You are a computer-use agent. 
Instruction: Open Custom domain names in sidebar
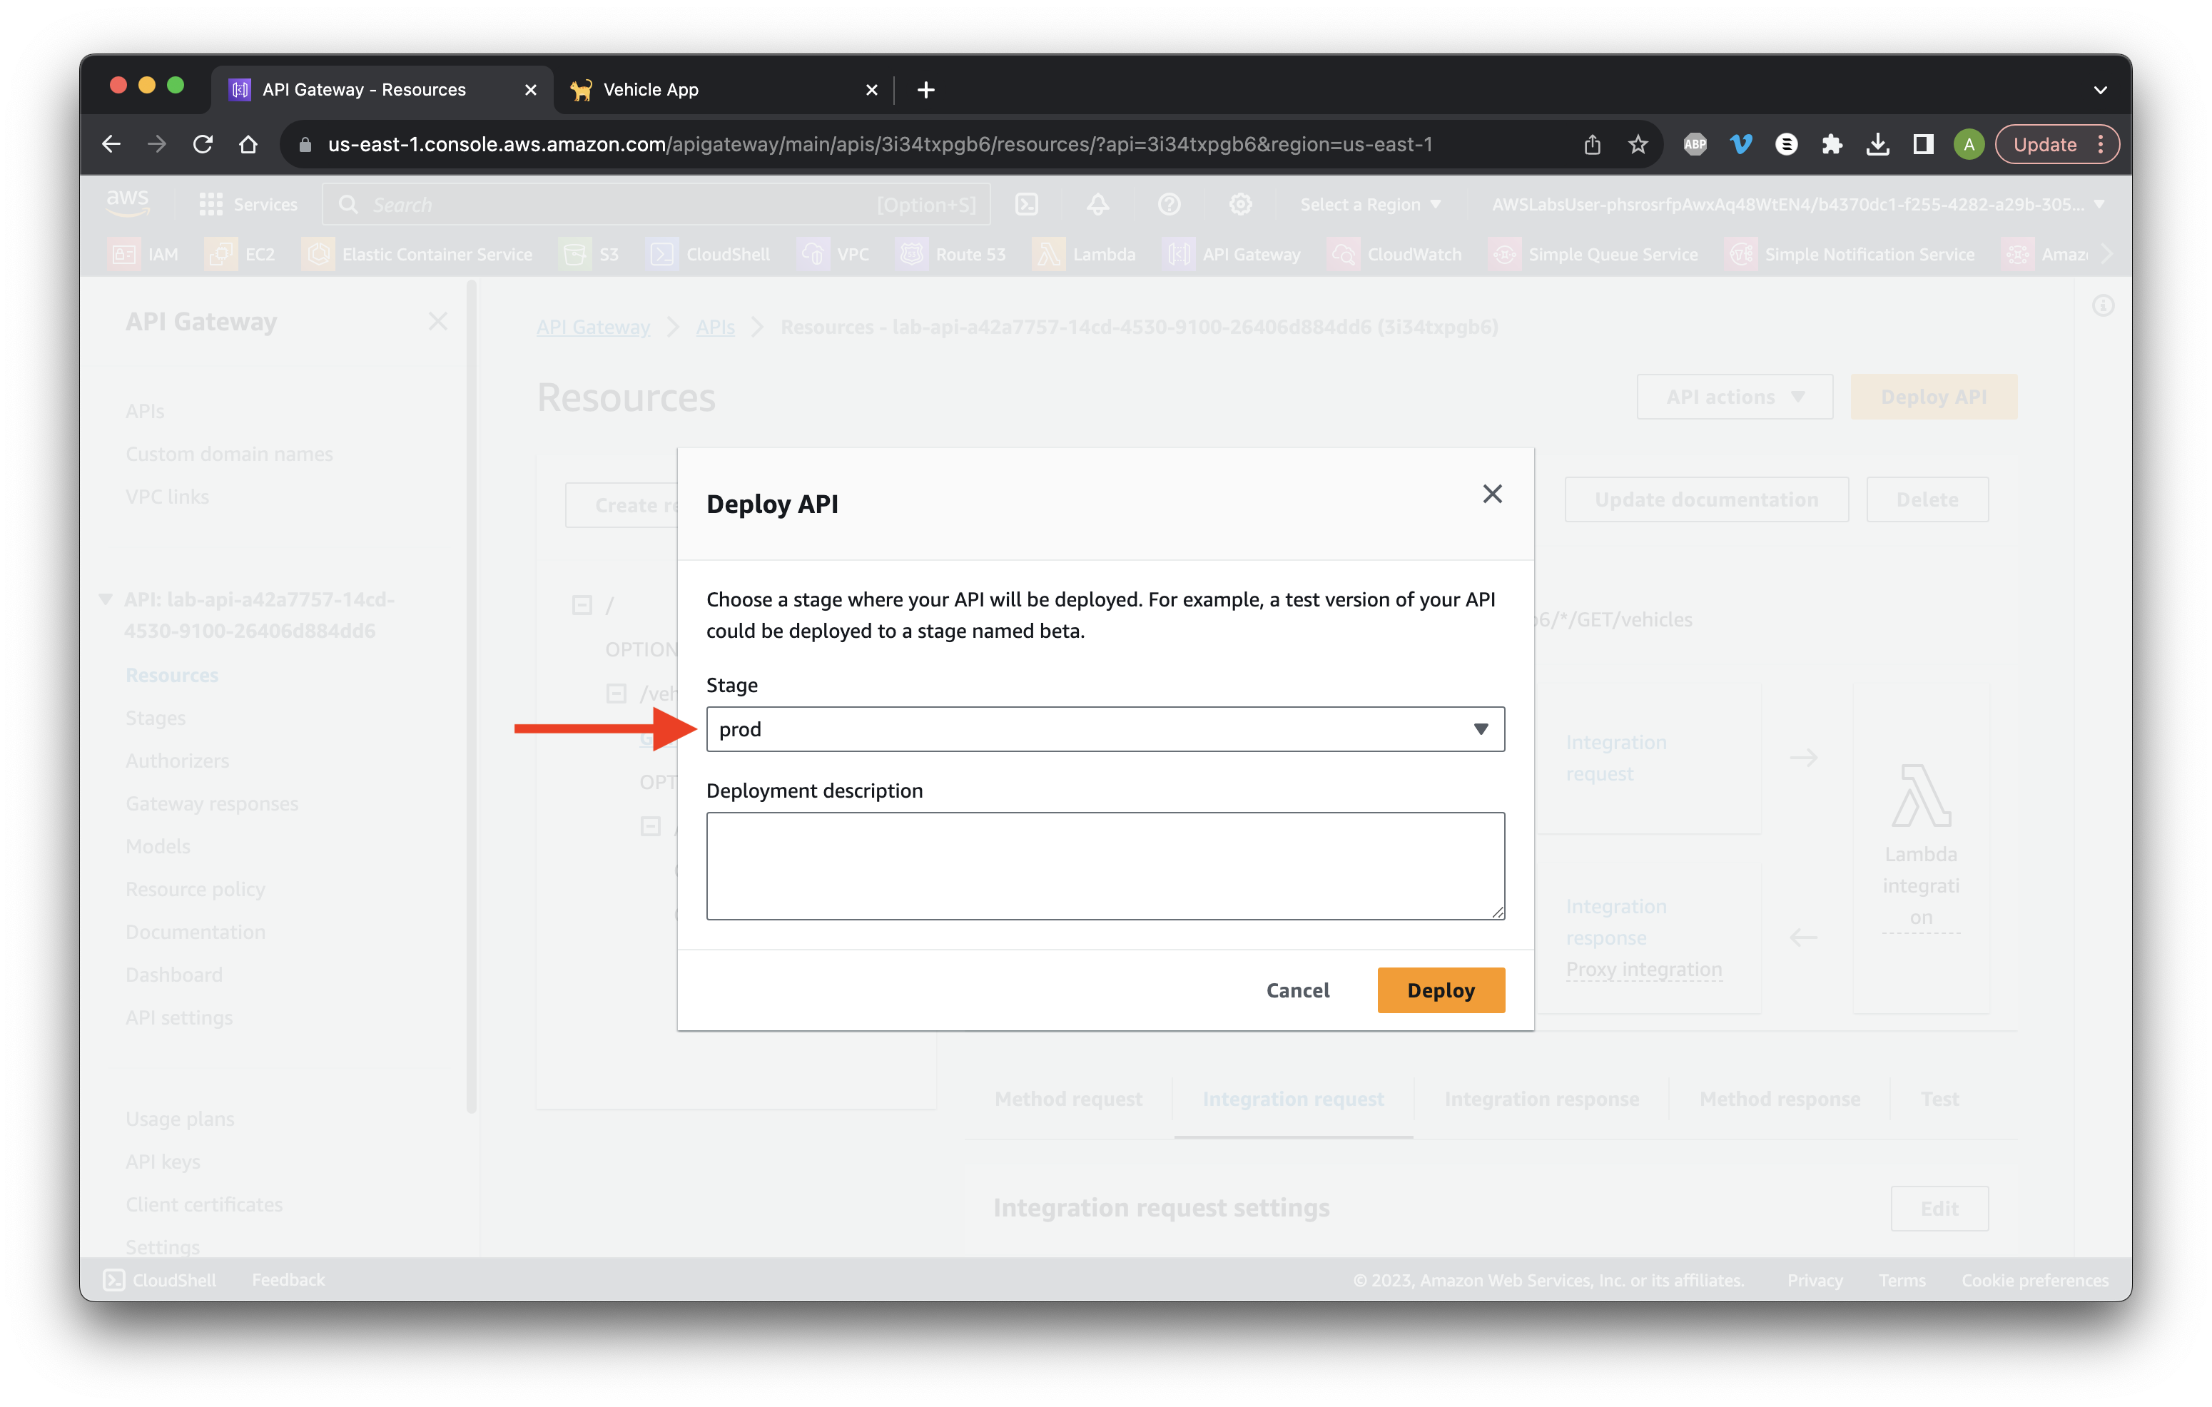pyautogui.click(x=229, y=454)
